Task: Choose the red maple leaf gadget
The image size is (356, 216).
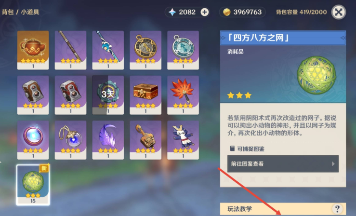Action: tap(183, 95)
